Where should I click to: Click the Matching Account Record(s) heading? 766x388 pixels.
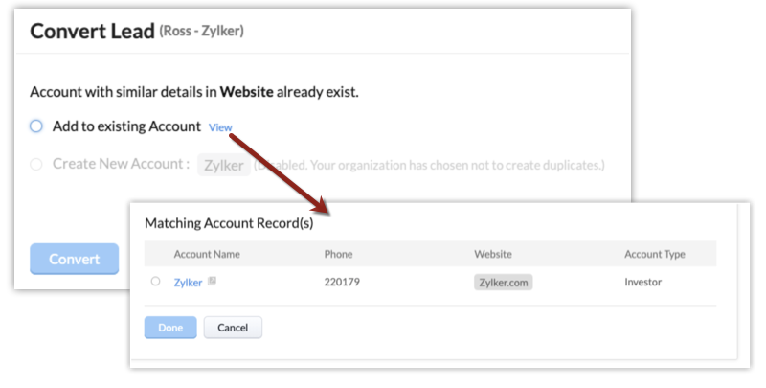click(x=235, y=223)
